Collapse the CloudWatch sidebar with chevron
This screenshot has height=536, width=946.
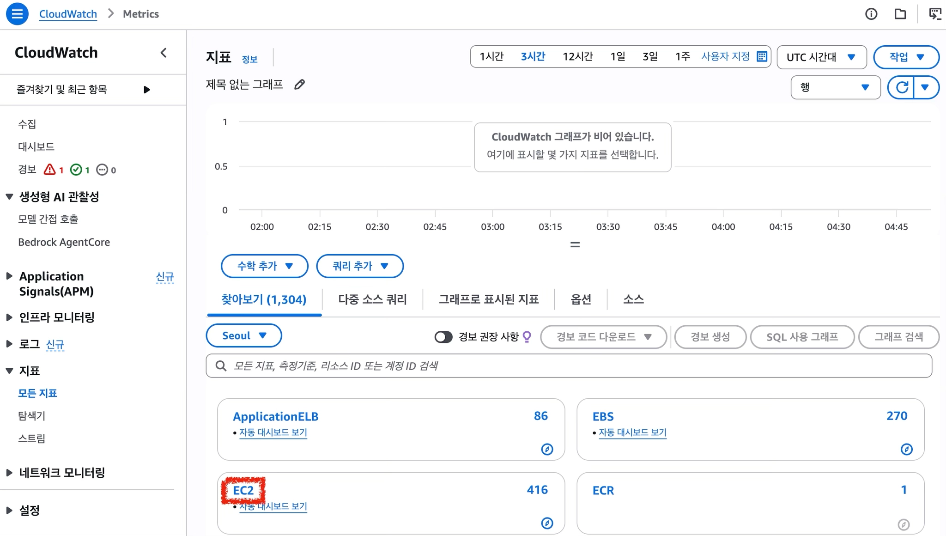(164, 53)
